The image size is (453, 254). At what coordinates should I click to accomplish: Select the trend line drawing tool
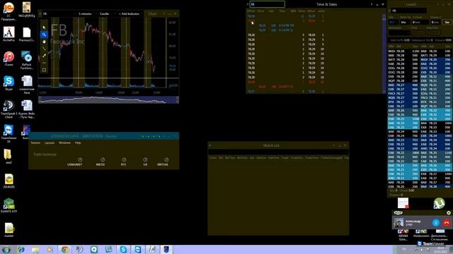(x=44, y=49)
